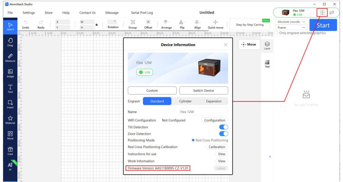
Task: Switch to Standard engraving mode tab
Action: (157, 101)
